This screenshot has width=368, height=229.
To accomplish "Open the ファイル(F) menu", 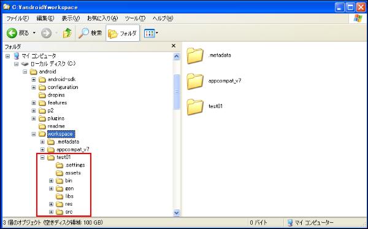I will pyautogui.click(x=18, y=18).
